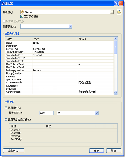Screen dimensions: 126x158
Task: Select the DeliveryQuantities attribute row
Action: click(x=59, y=70)
